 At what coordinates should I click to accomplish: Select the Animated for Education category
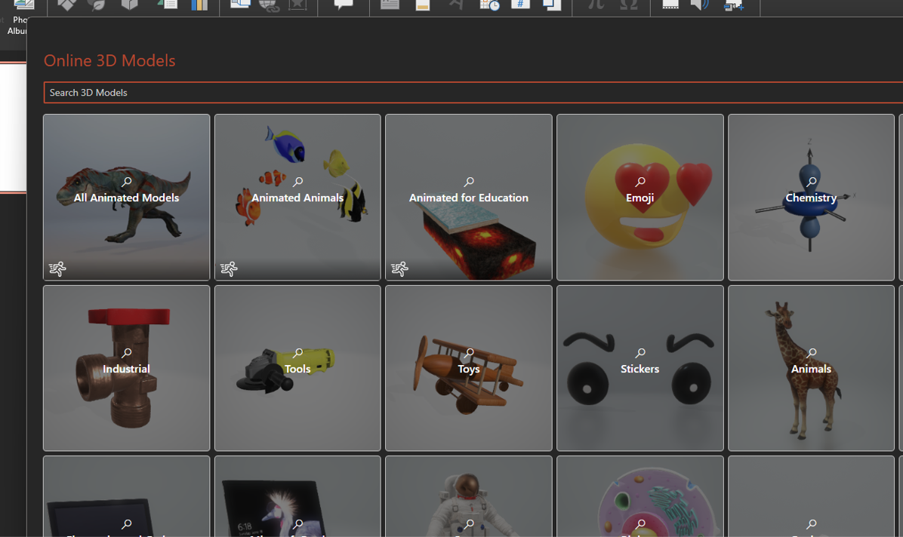click(x=468, y=197)
